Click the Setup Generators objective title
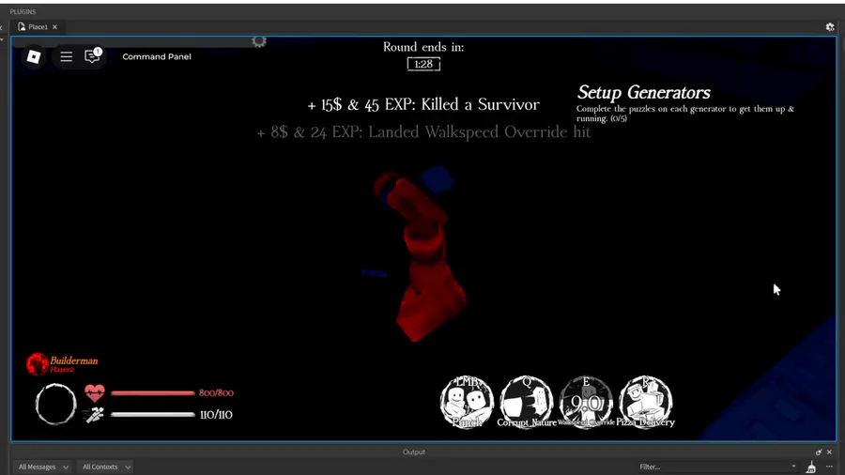Viewport: 845px width, 475px height. click(643, 93)
